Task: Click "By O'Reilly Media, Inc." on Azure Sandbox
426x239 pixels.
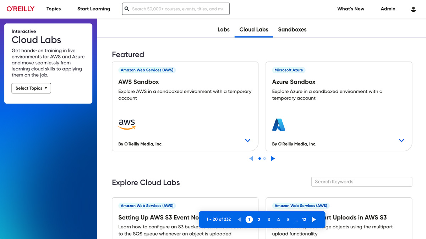Action: coord(294,144)
